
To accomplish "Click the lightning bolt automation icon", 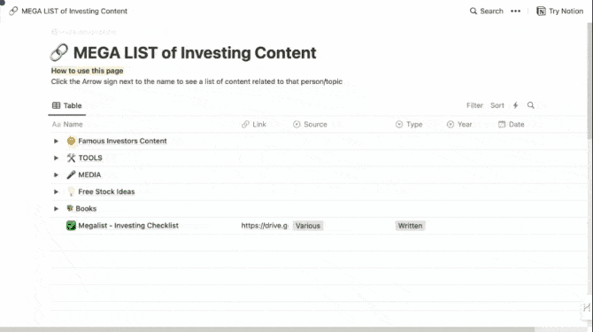I will click(515, 105).
